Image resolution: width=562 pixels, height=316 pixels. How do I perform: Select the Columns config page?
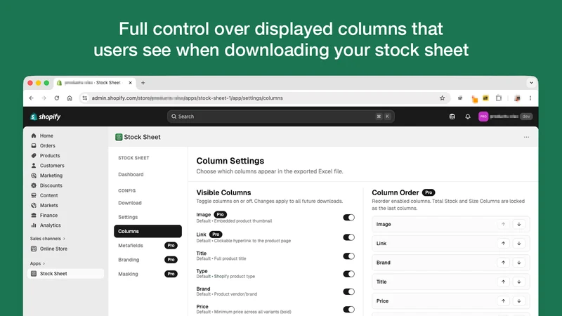148,232
